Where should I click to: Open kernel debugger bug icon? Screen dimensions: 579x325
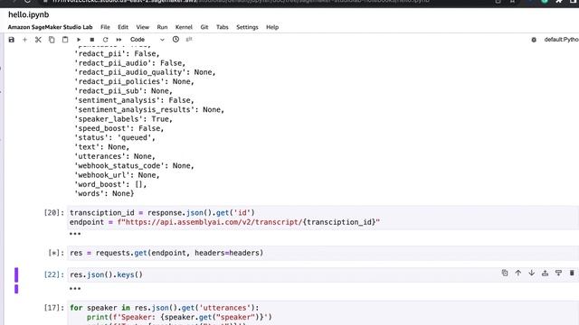pyautogui.click(x=534, y=40)
